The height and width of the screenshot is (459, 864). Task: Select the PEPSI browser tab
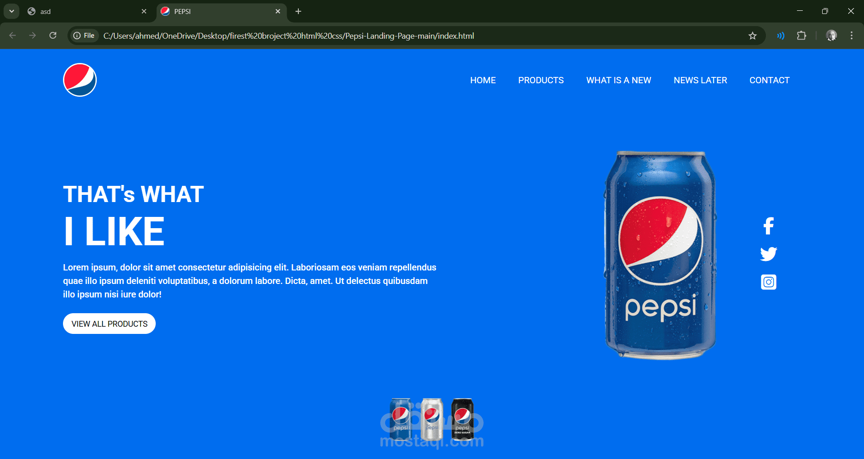[222, 11]
